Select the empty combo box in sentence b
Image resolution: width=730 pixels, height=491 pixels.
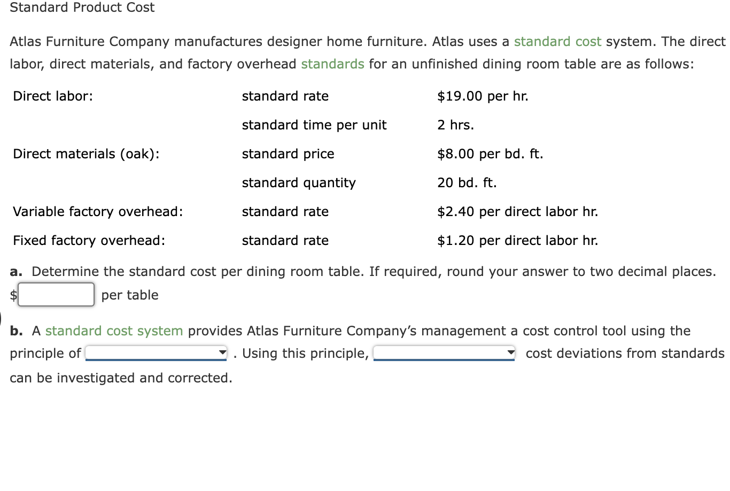(444, 352)
